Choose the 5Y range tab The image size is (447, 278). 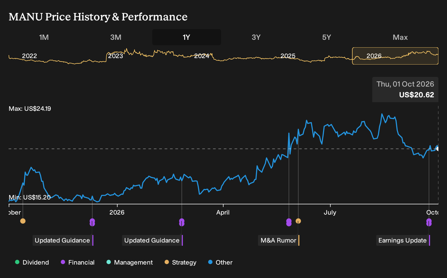click(327, 37)
